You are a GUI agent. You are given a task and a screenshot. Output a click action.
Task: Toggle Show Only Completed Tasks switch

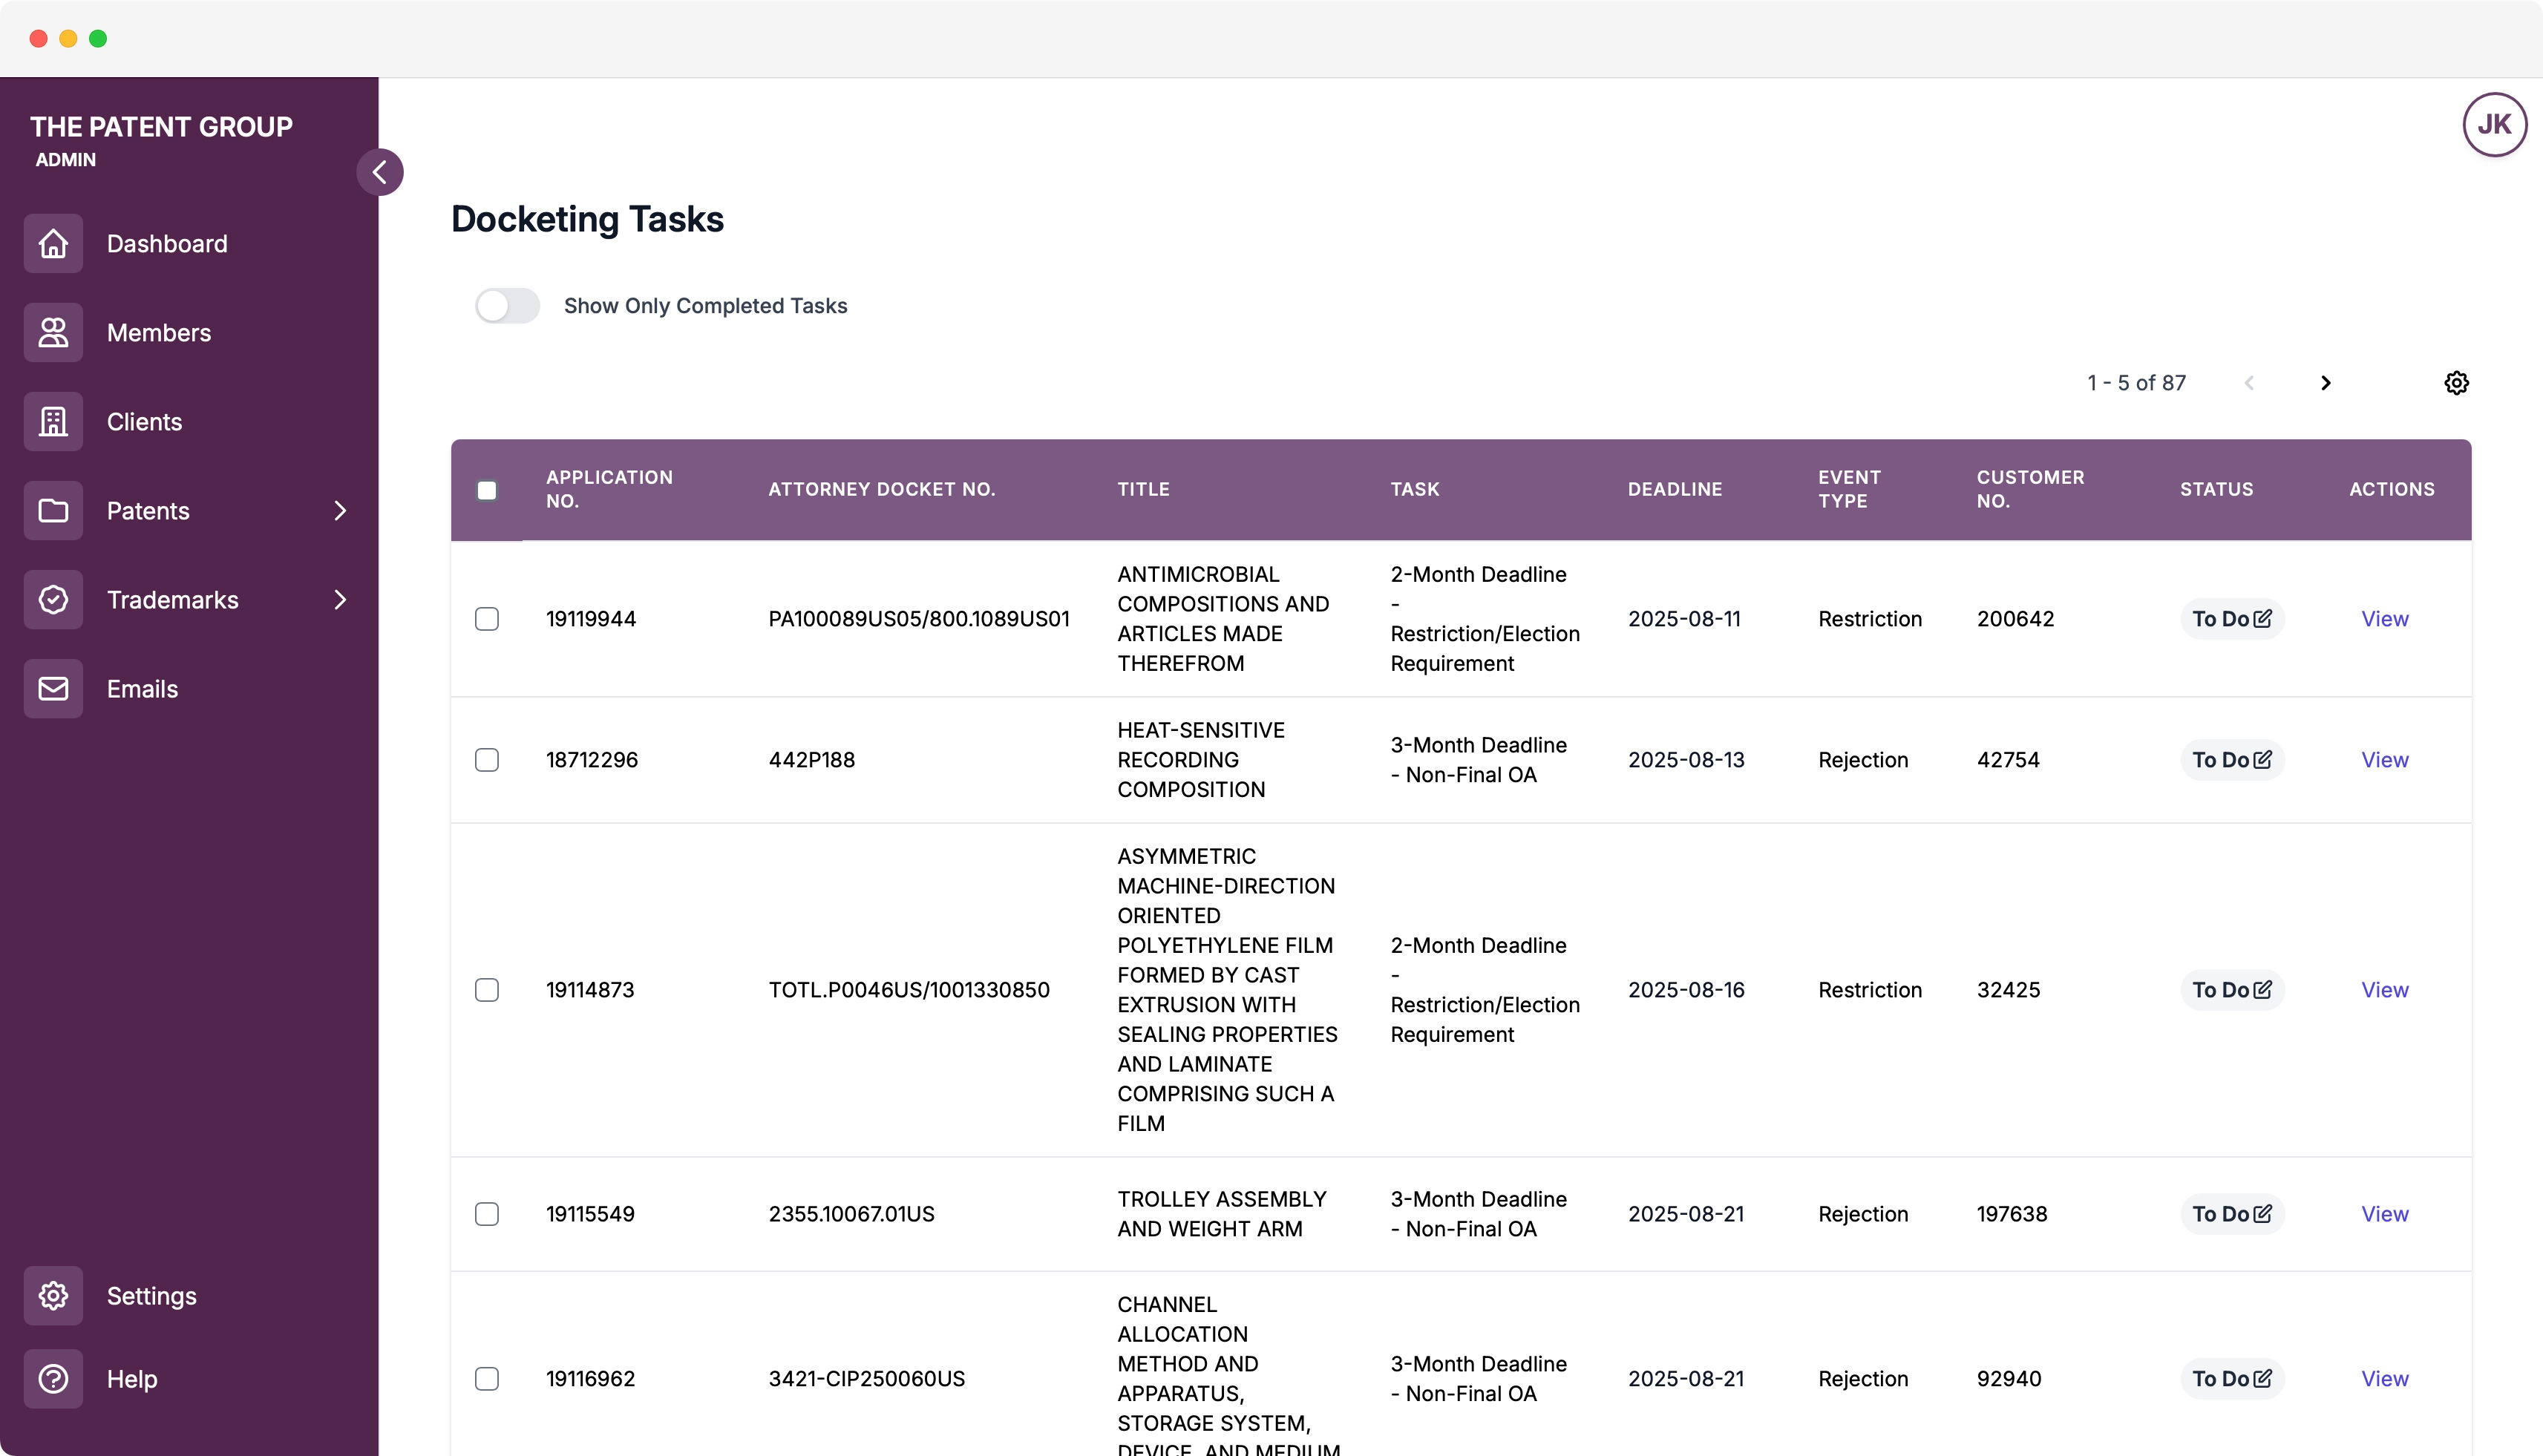(507, 305)
